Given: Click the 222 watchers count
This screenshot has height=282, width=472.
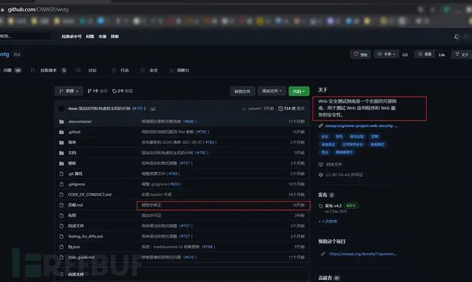Looking at the screenshot, I should tap(405, 55).
